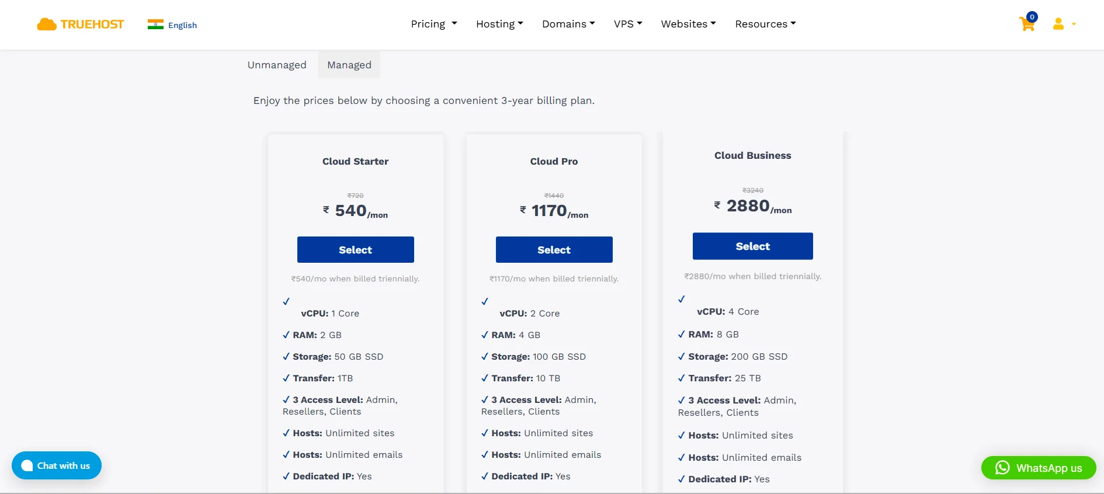This screenshot has width=1104, height=494.
Task: Click the India flag language icon
Action: [x=155, y=25]
